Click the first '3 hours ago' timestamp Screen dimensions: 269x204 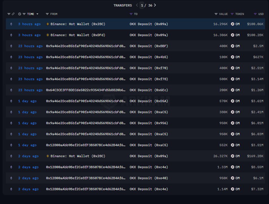29,24
